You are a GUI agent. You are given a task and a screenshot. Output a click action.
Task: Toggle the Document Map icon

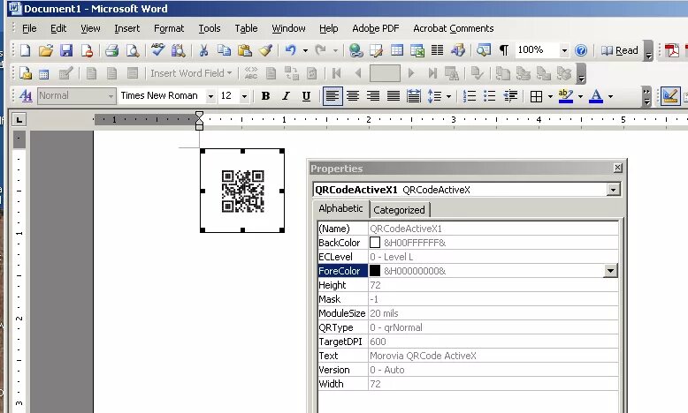484,50
